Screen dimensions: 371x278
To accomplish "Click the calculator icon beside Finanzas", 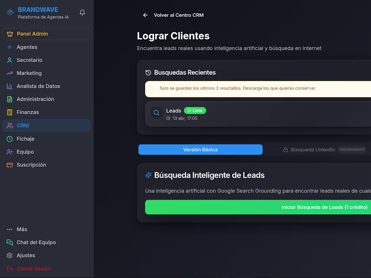I will pos(10,112).
